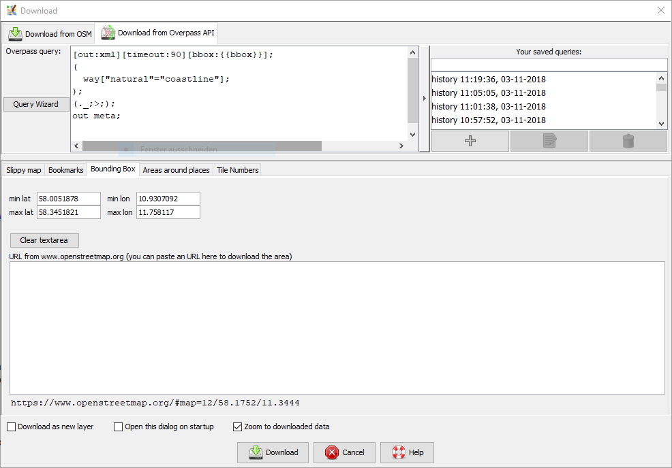Click the JOSM icon in title bar

11,10
